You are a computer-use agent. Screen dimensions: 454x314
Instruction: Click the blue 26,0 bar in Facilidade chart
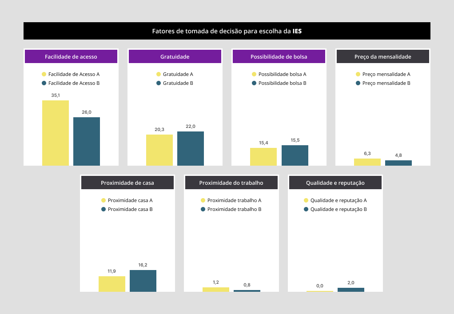[x=87, y=141]
